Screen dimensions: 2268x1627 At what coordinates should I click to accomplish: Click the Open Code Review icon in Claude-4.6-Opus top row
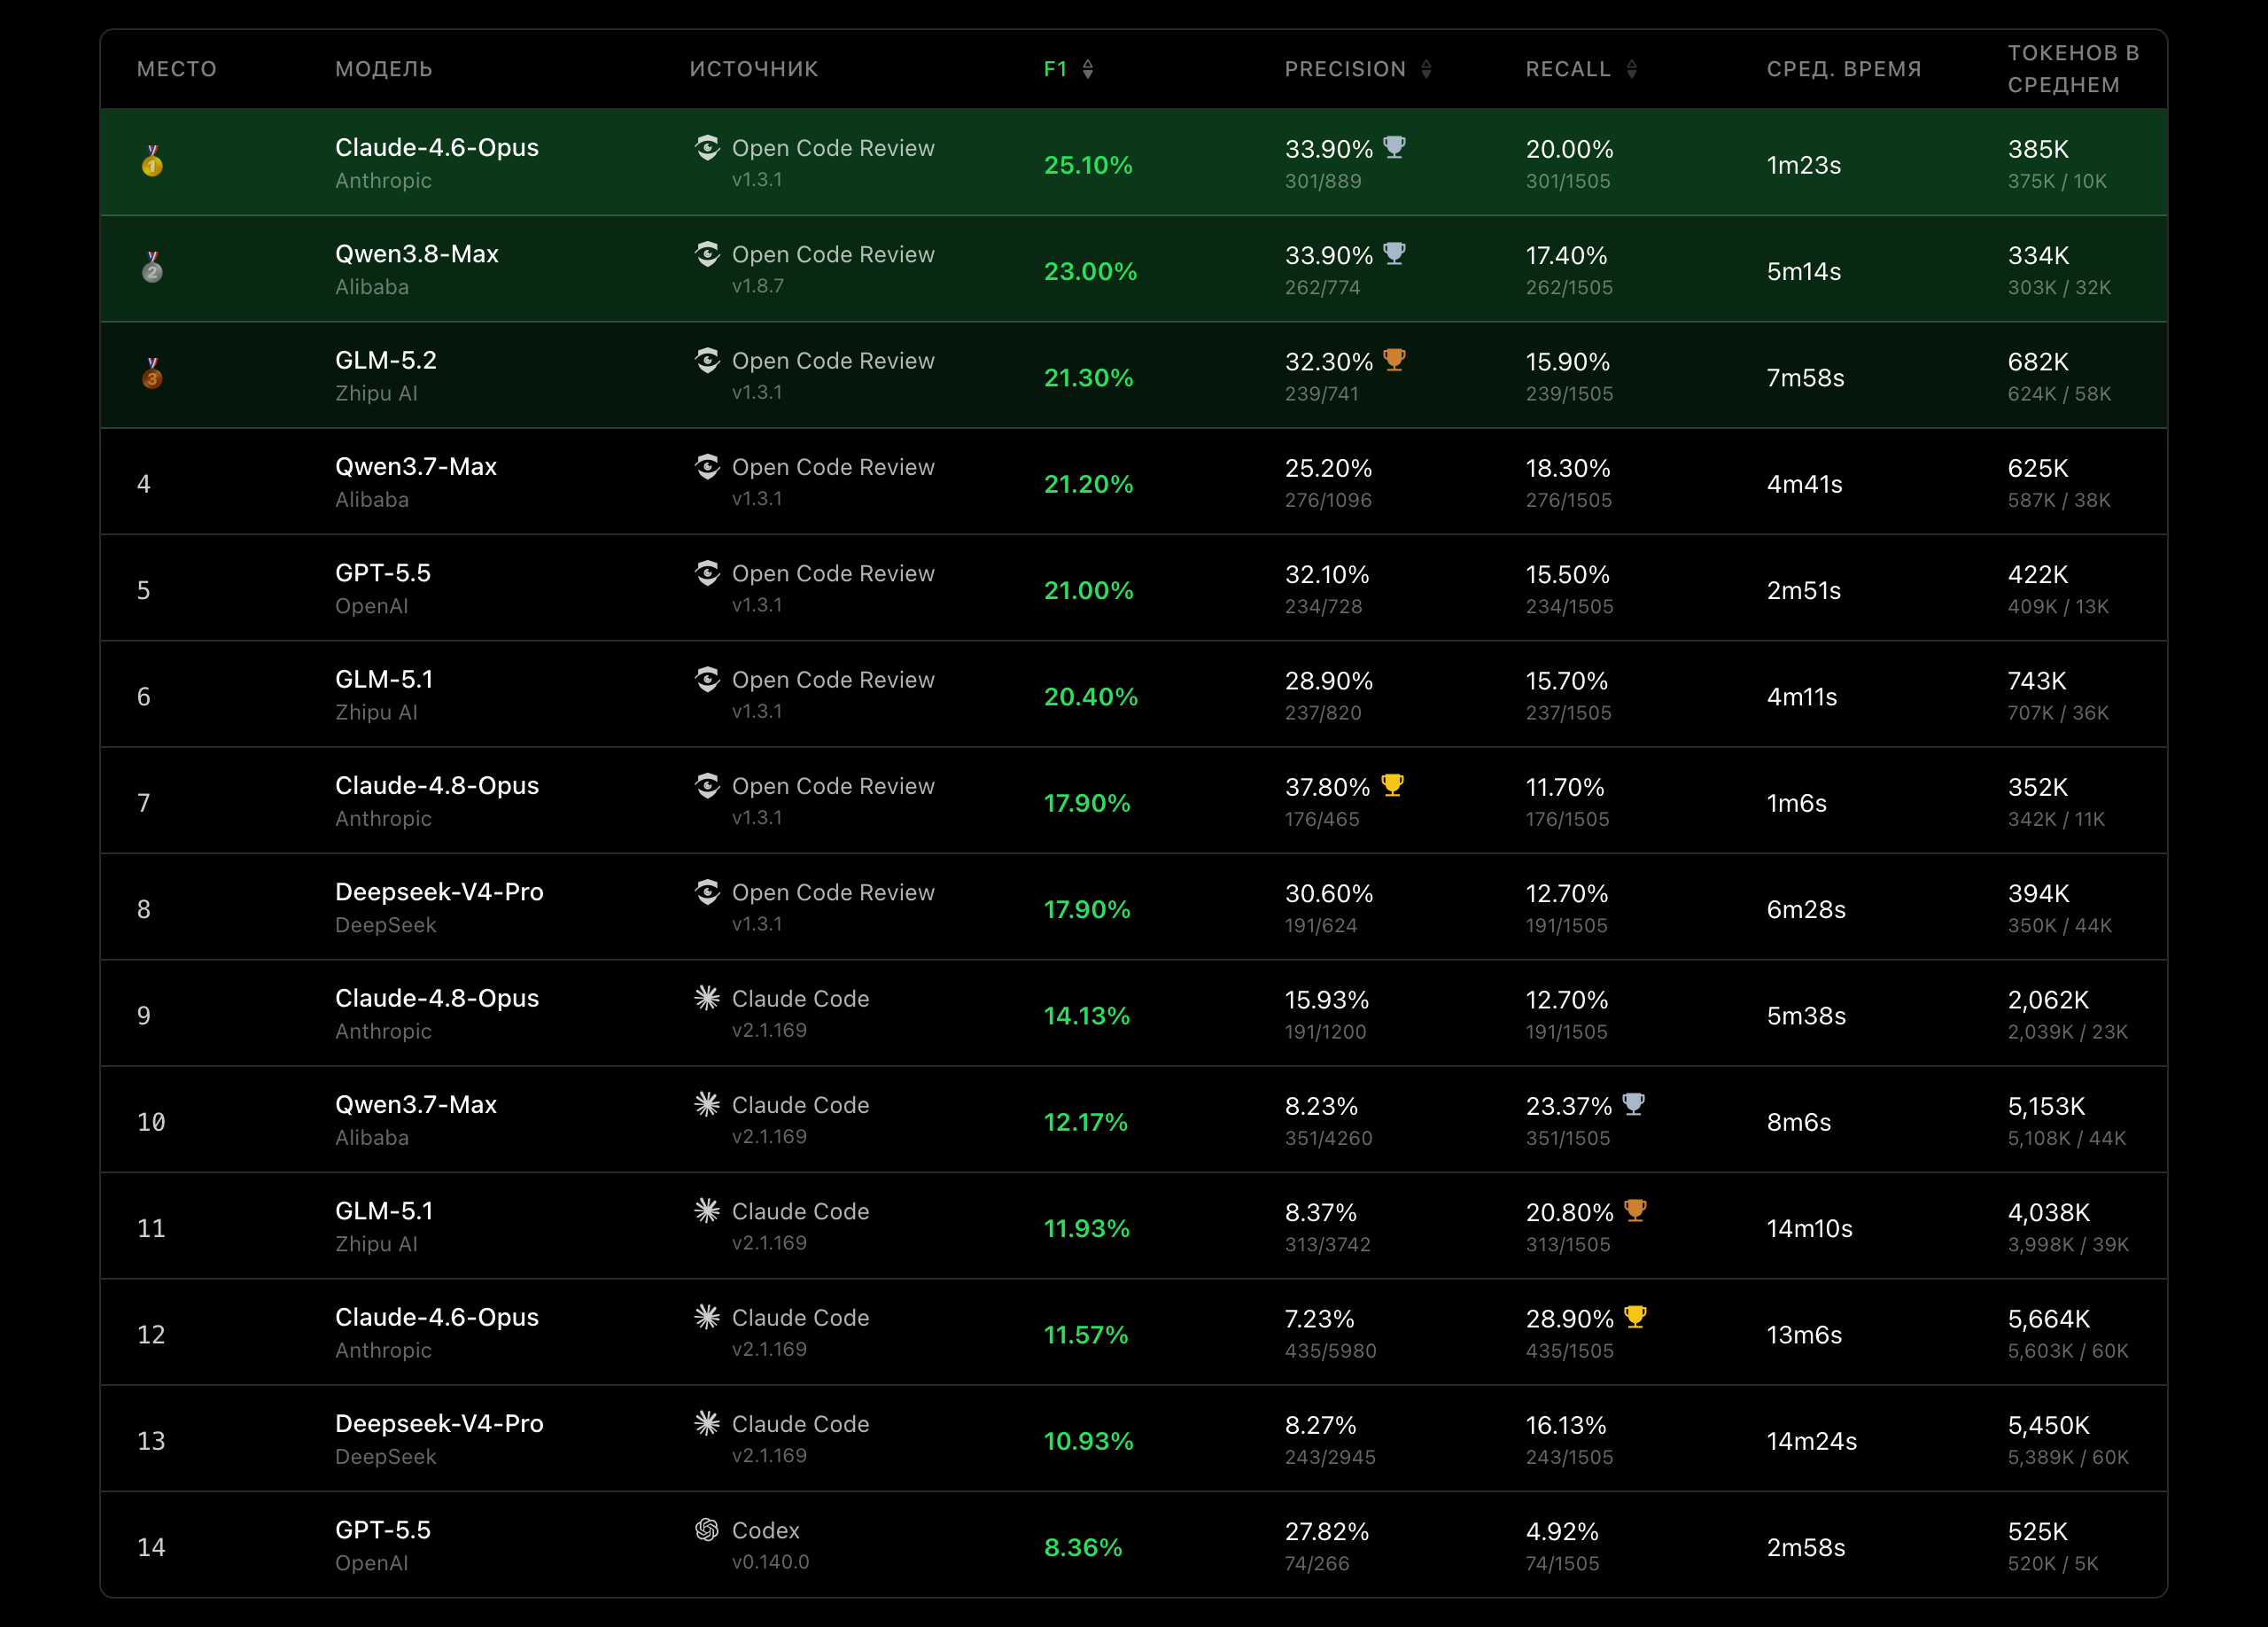(x=707, y=148)
